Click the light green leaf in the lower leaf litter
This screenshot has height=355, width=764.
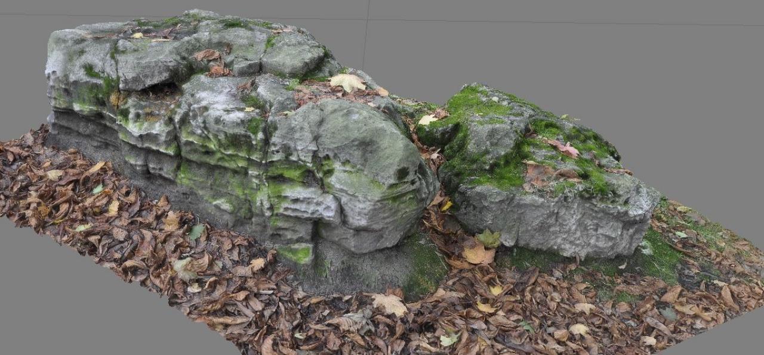pyautogui.click(x=448, y=340)
